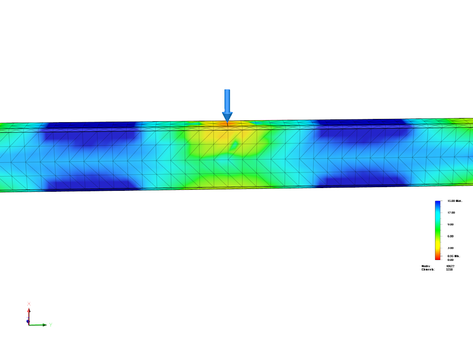Image resolution: width=473 pixels, height=354 pixels.
Task: Click the 15.00 Max legend label
Action: tap(455, 201)
